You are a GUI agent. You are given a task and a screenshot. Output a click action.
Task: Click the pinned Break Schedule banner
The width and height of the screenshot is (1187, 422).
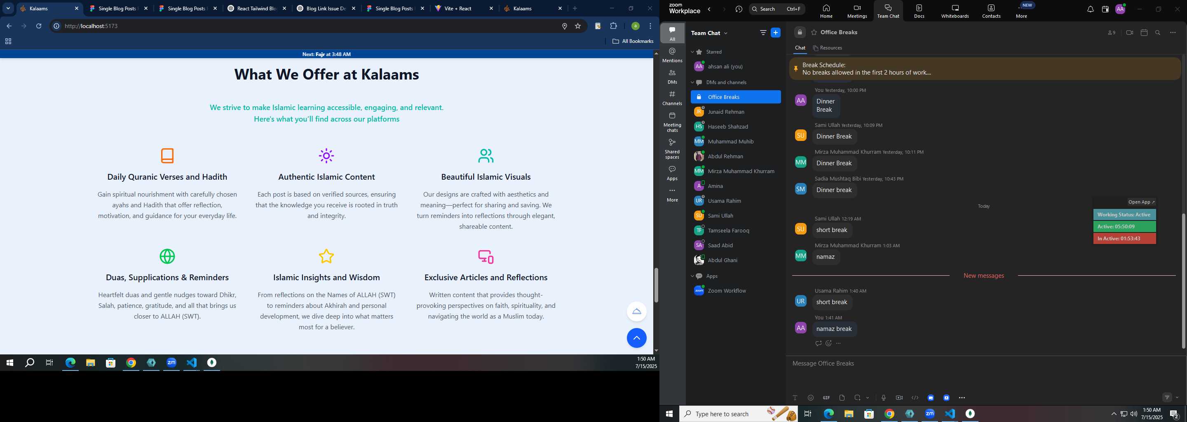[985, 69]
